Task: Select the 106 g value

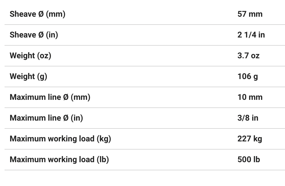Action: [248, 76]
